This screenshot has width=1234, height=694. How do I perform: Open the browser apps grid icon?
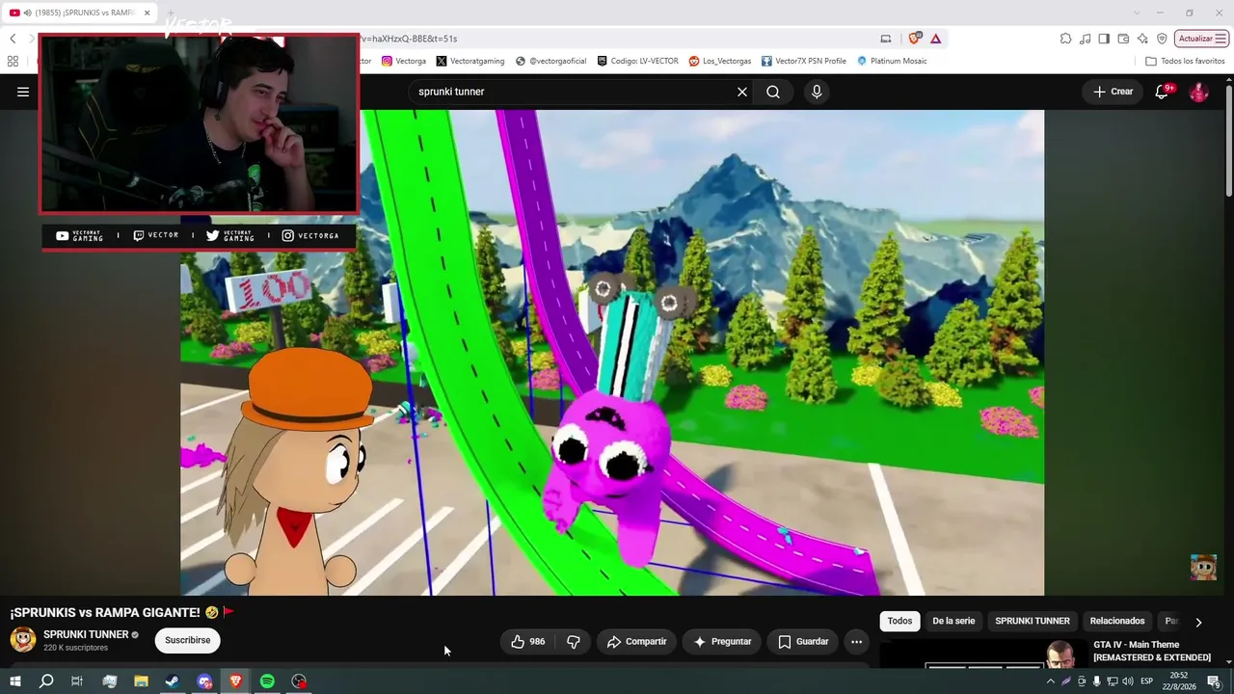click(13, 61)
